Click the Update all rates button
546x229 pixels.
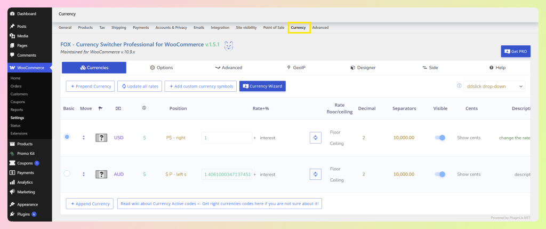[x=140, y=86]
